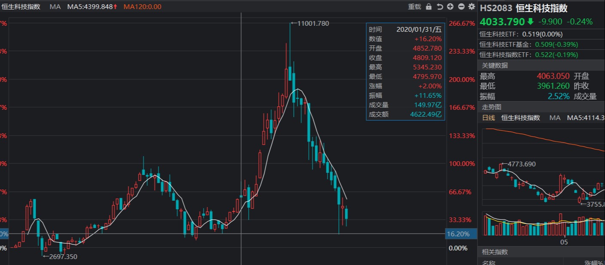This screenshot has height=265, width=605.
Task: Zoom in using the plus icon
Action: click(x=450, y=7)
